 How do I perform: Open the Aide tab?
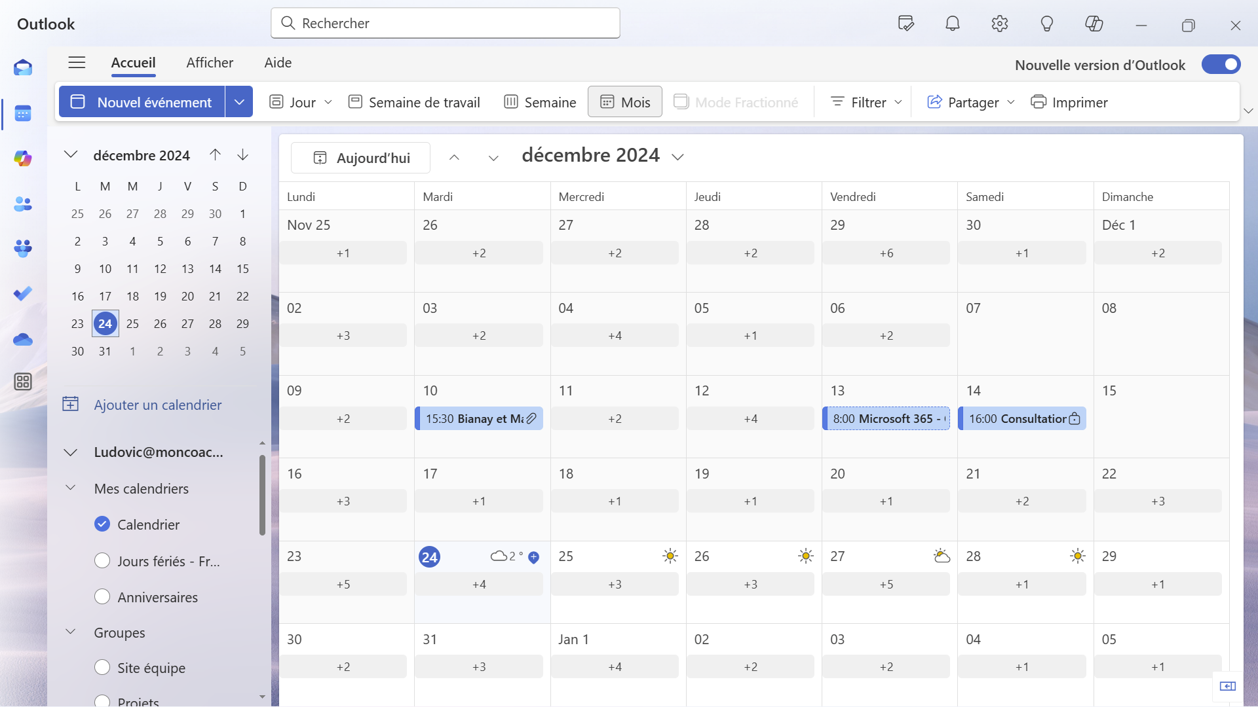coord(278,63)
